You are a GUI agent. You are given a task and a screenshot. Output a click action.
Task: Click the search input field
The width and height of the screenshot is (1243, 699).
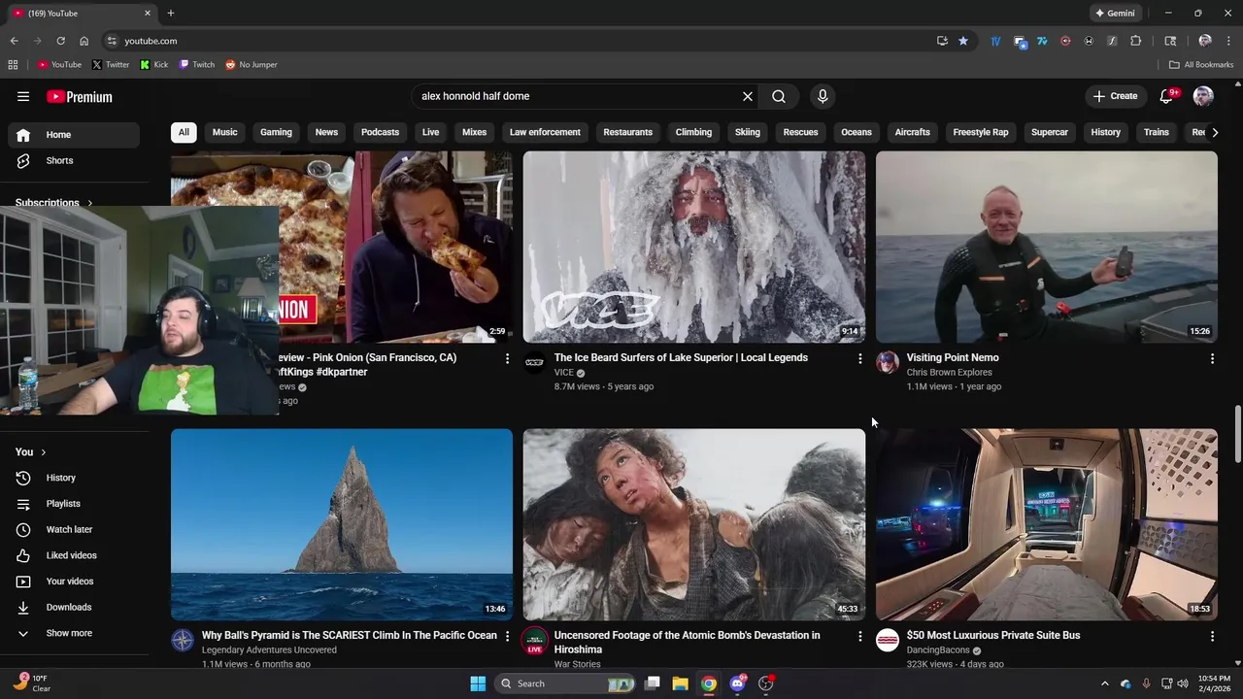[578, 96]
